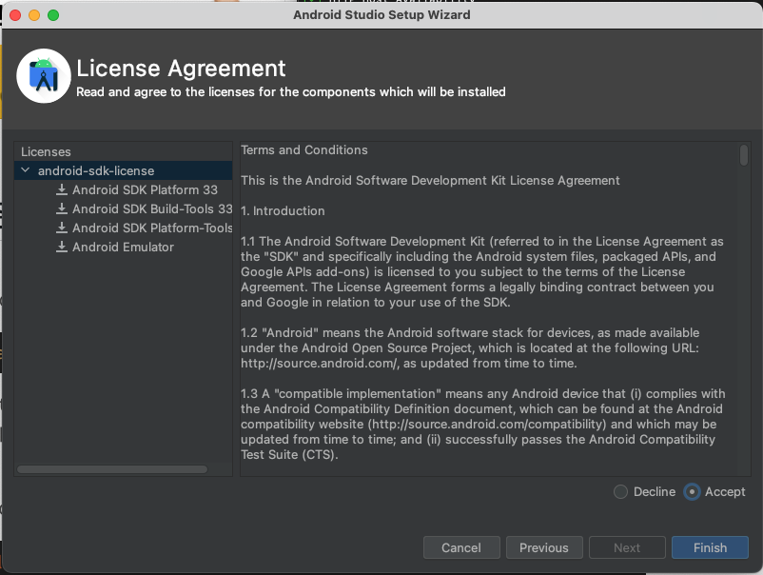Image resolution: width=763 pixels, height=575 pixels.
Task: Click the Android Studio Setup Wizard title bar text
Action: (381, 15)
